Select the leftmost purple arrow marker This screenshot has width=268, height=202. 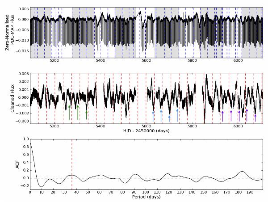[222, 116]
